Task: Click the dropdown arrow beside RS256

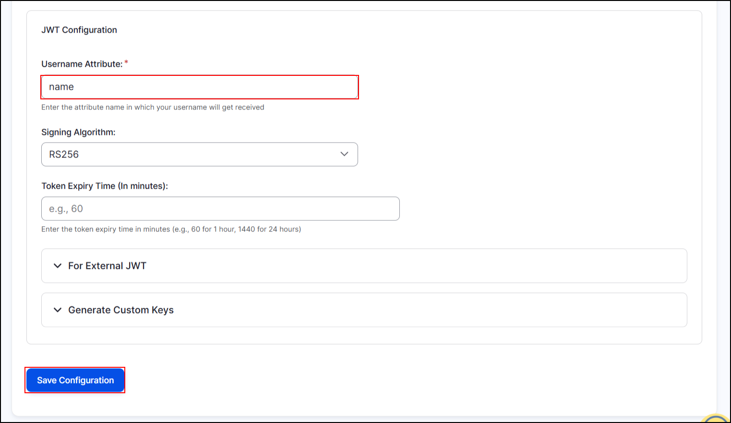Action: (x=344, y=154)
